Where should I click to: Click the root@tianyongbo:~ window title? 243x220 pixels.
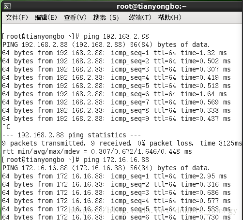point(152,7)
